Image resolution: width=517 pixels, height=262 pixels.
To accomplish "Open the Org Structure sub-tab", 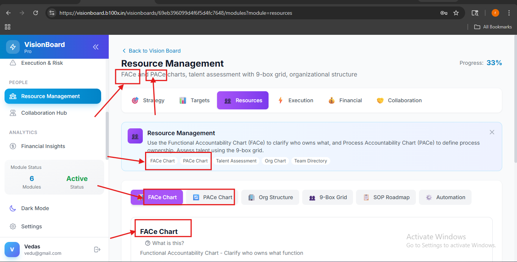I will (270, 197).
